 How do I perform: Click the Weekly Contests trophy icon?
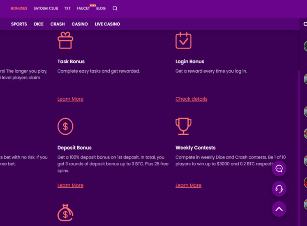pos(183,126)
